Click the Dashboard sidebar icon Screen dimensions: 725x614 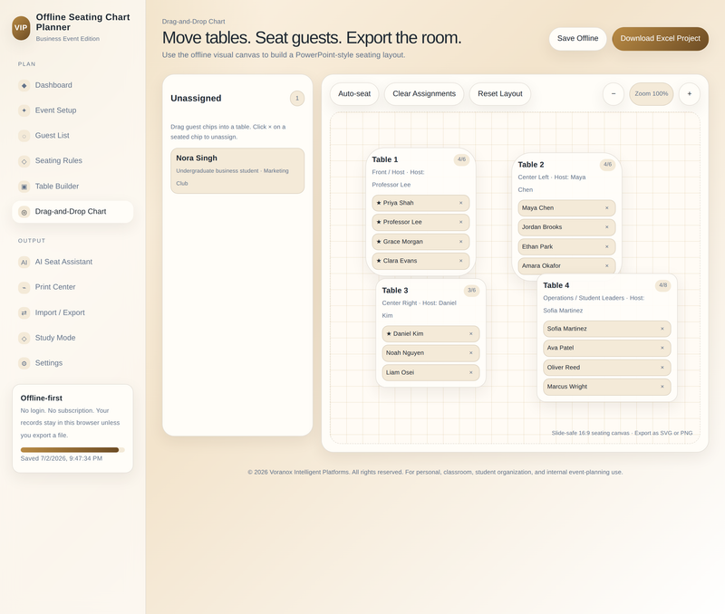pos(24,85)
